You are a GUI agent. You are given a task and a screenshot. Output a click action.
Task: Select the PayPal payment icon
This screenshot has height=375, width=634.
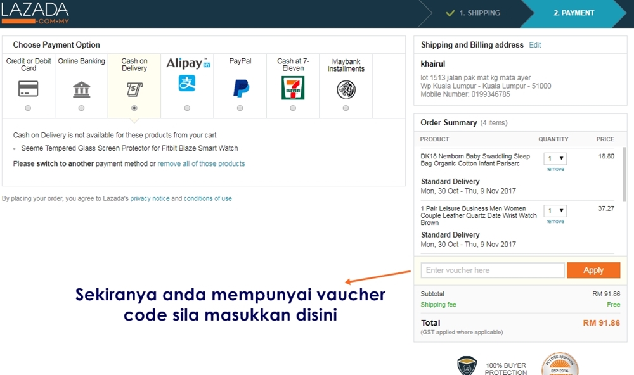coord(240,89)
